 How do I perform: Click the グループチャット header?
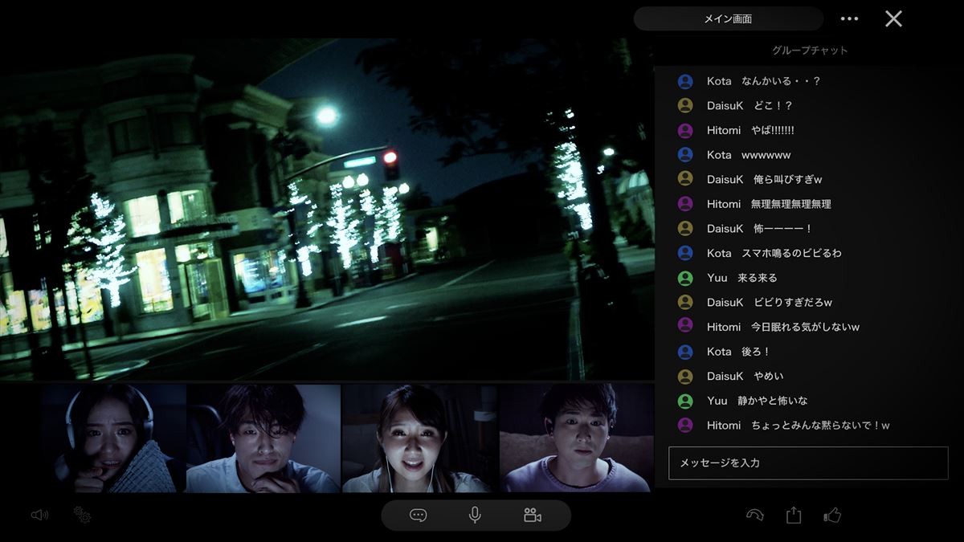(x=810, y=50)
